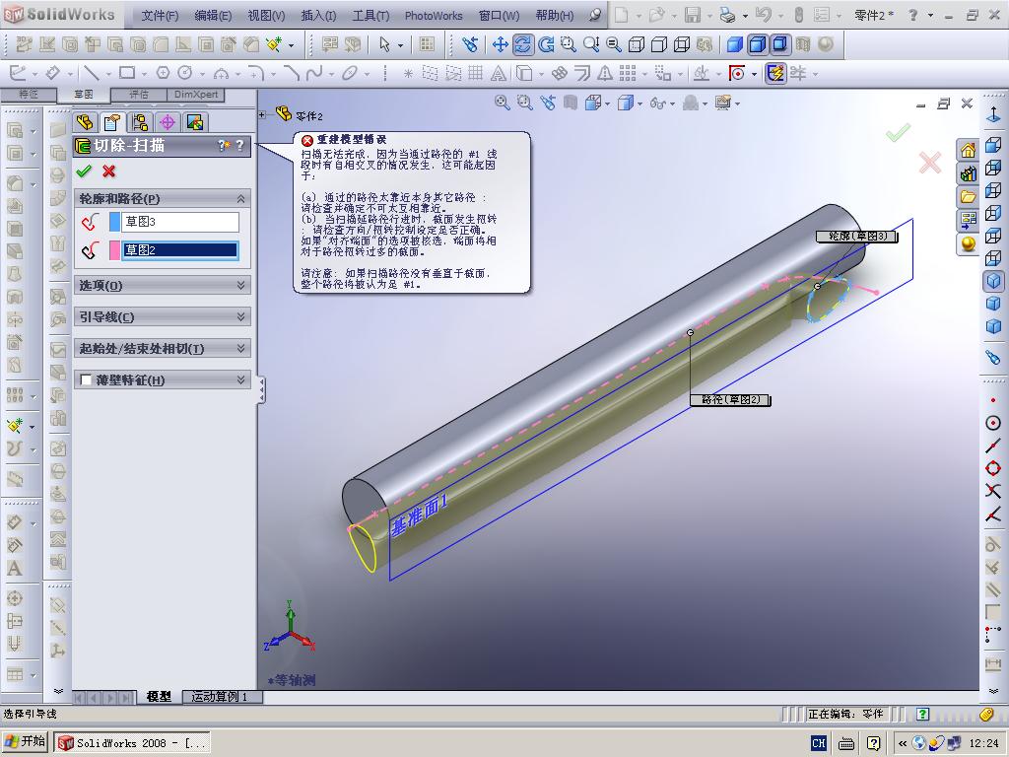The height and width of the screenshot is (757, 1009).
Task: Toggle Rapid Sketch lightning icon
Action: click(x=774, y=73)
